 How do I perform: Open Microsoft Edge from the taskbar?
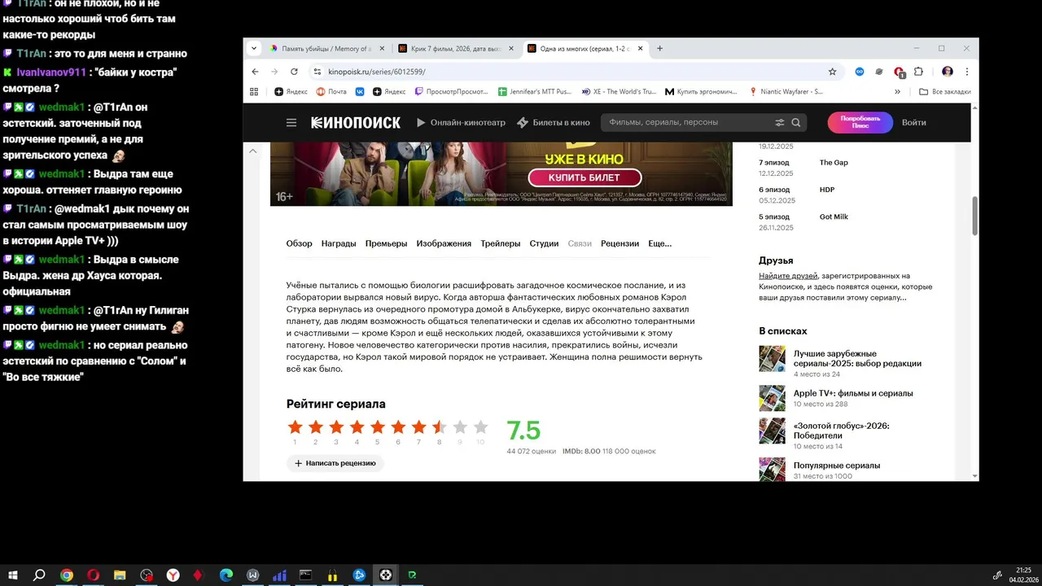tap(226, 575)
